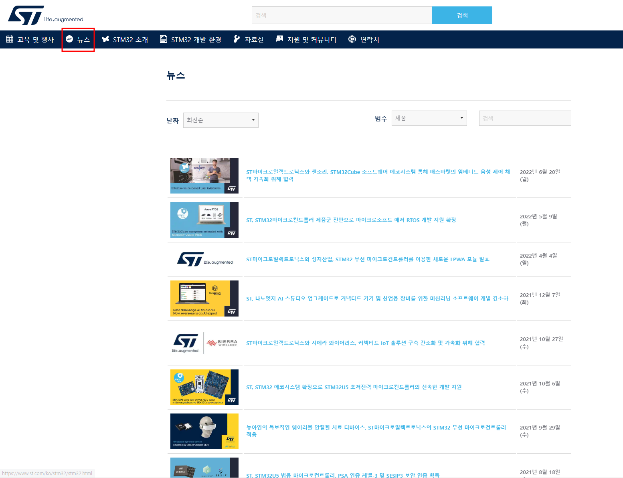623x478 pixels.
Task: Open the STM32U5 PSA Level 3 certification article
Action: (343, 475)
